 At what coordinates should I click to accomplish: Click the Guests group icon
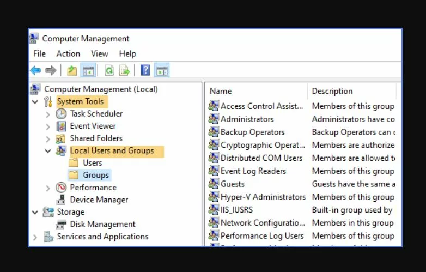[214, 184]
